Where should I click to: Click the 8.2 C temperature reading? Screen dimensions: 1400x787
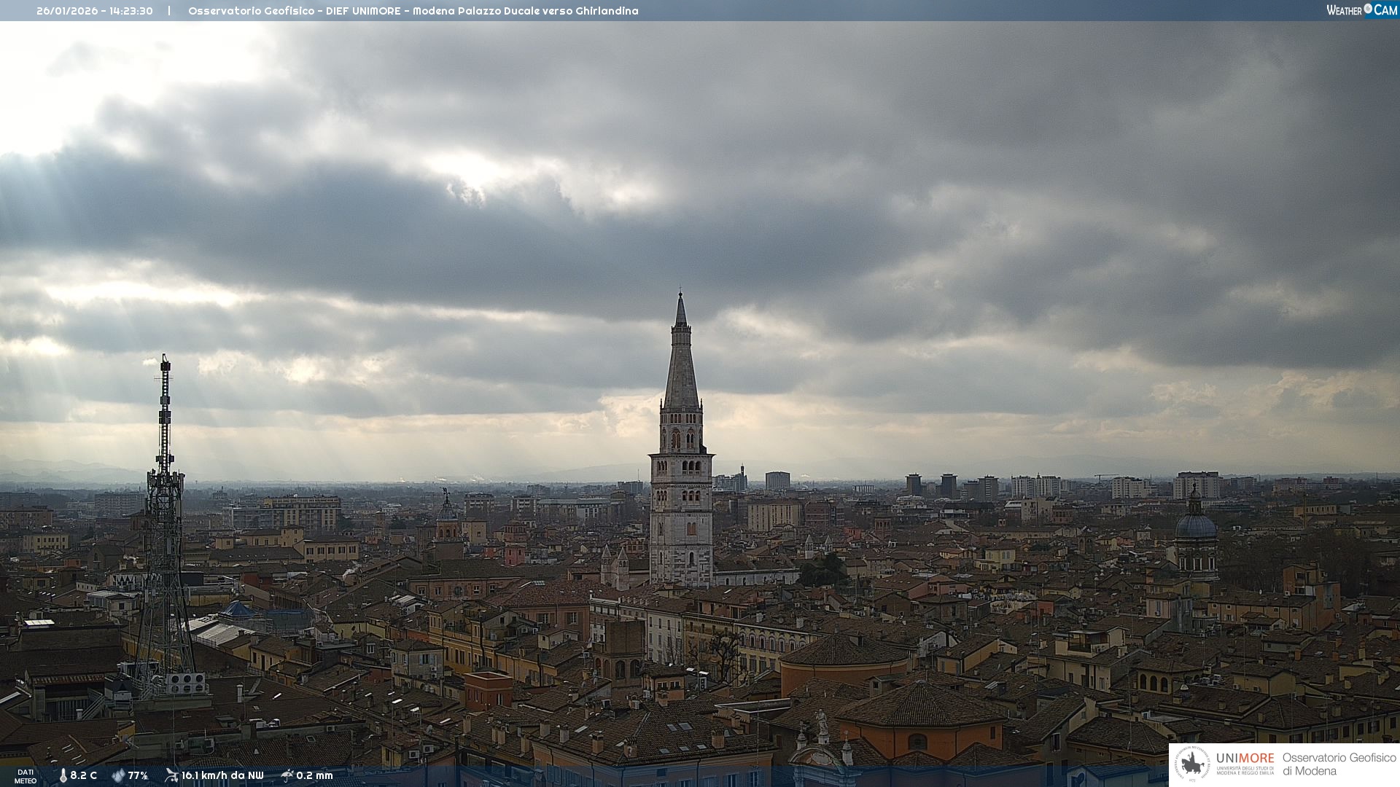(x=84, y=776)
